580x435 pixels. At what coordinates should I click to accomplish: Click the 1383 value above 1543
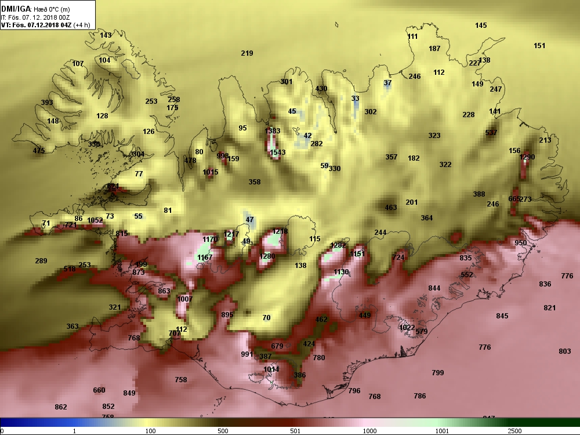pyautogui.click(x=273, y=131)
